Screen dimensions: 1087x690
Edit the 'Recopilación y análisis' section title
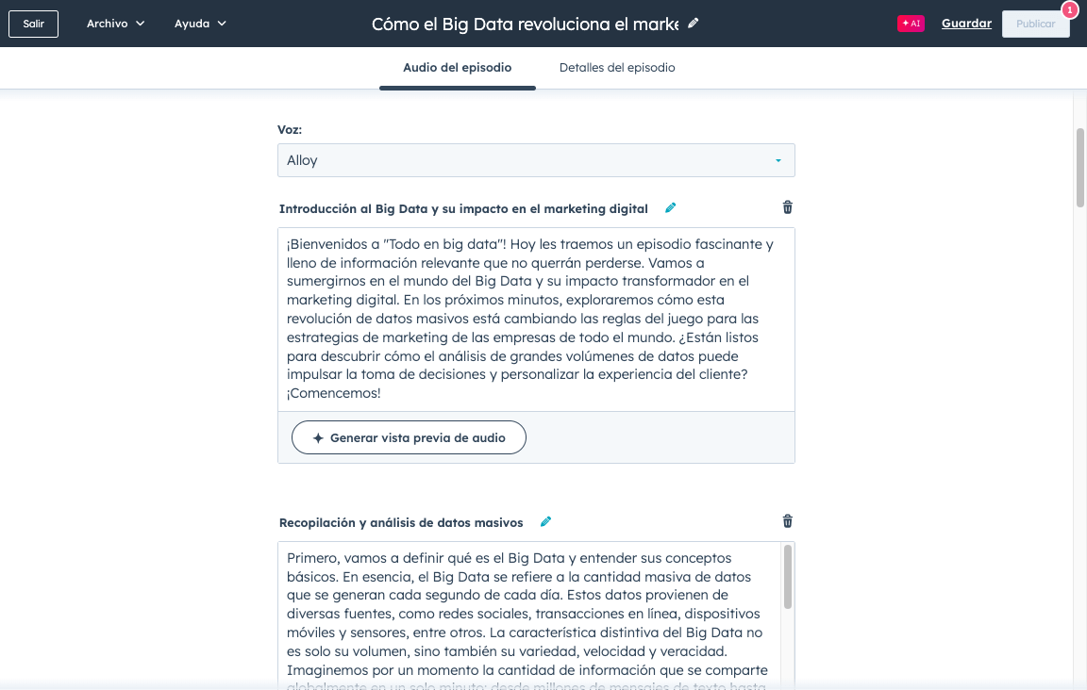point(545,521)
